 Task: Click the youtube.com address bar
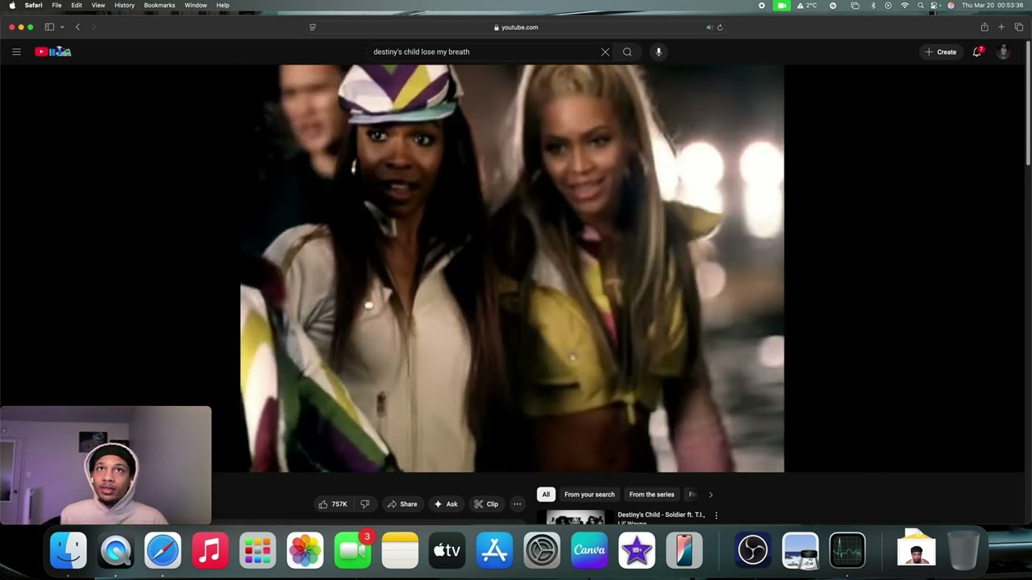click(x=516, y=27)
